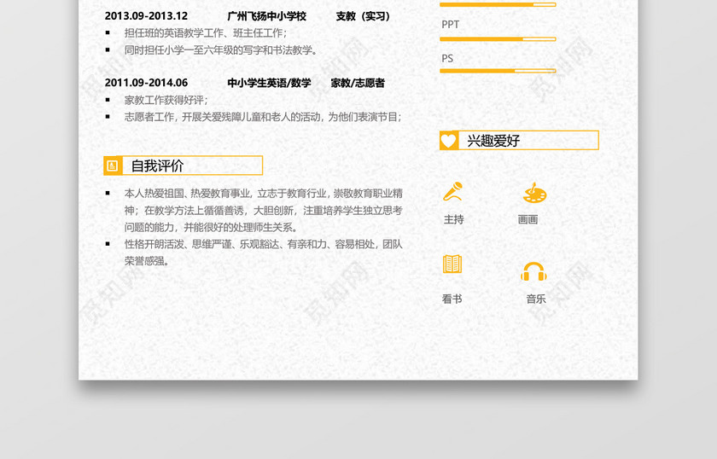This screenshot has height=459, width=717.
Task: Click the date text 2011.09-2014.06
Action: [x=146, y=83]
